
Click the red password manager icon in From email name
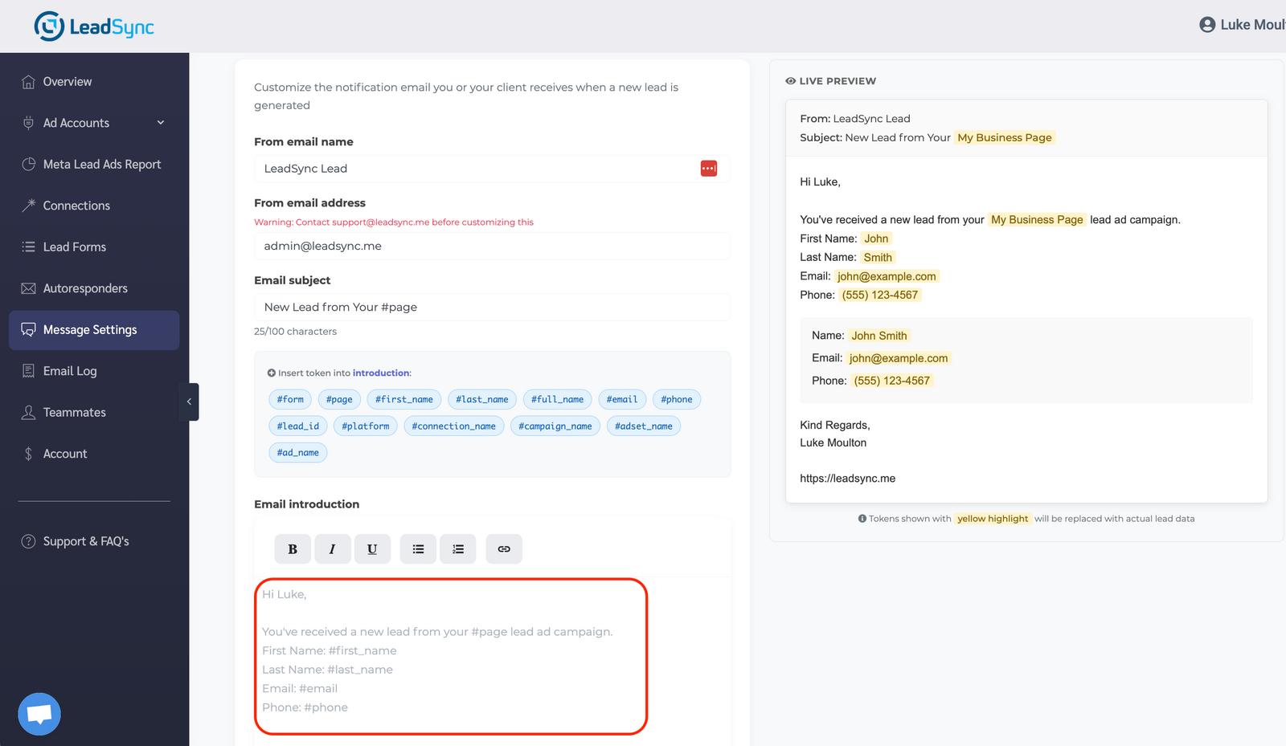(x=708, y=168)
